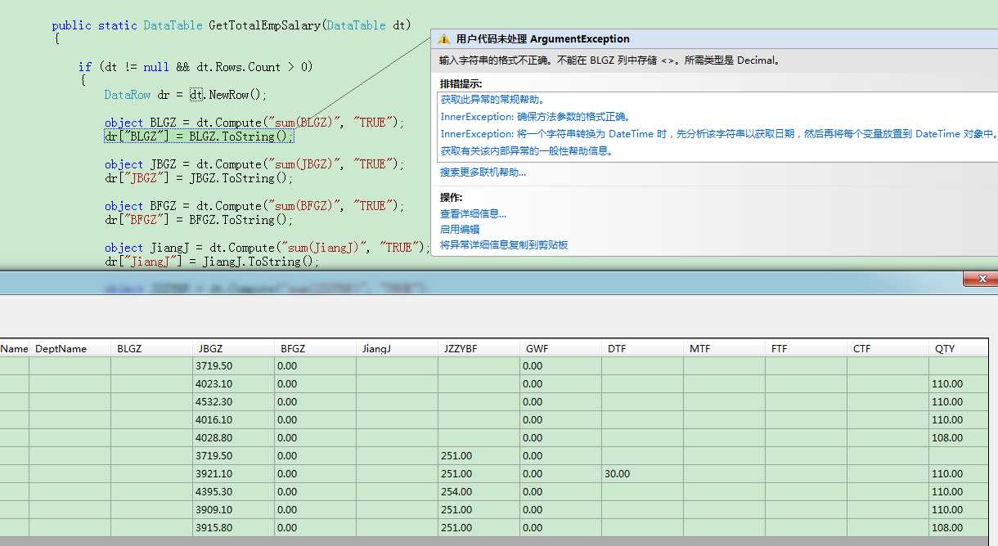Viewport: 998px width, 546px height.
Task: Click the if (dt != null ...) condition line
Action: pyautogui.click(x=196, y=67)
